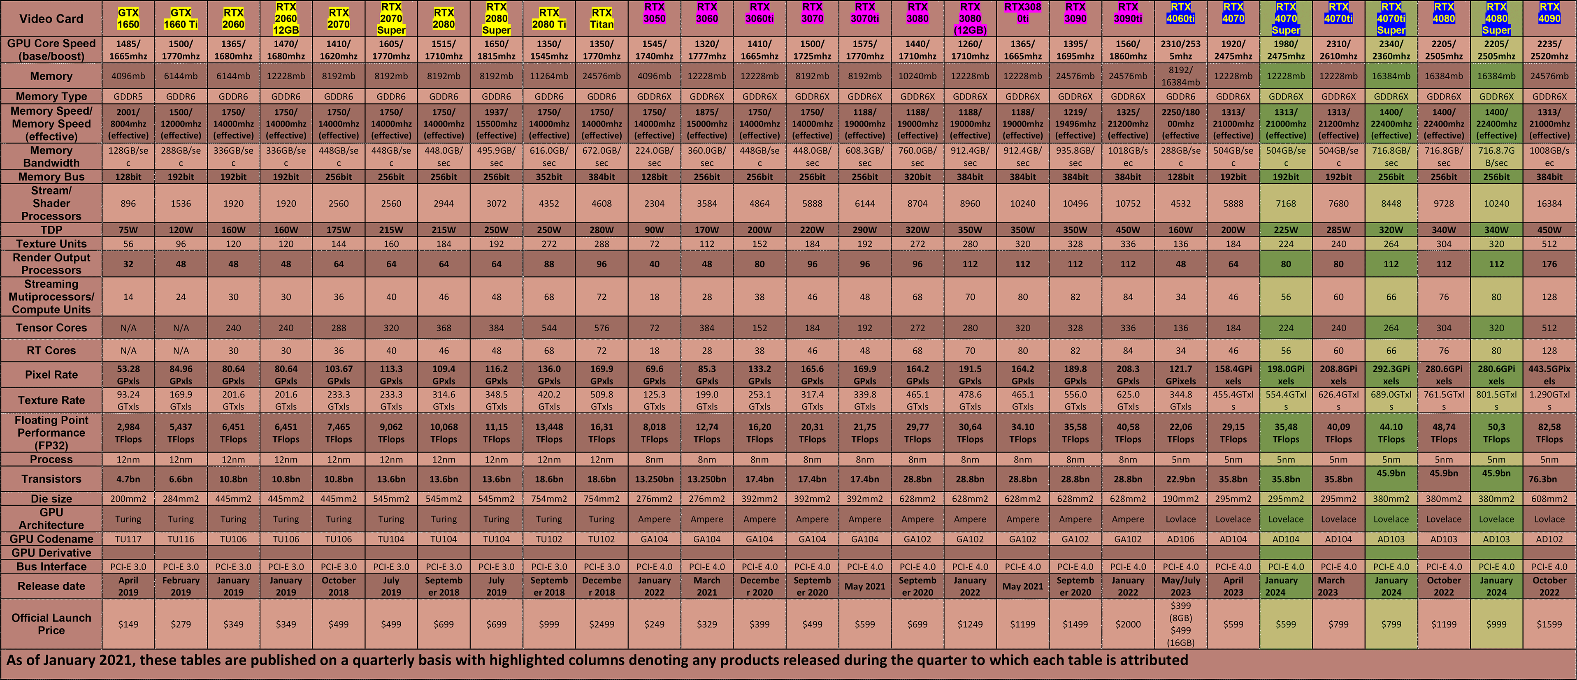Select the Transistors row label

[51, 479]
